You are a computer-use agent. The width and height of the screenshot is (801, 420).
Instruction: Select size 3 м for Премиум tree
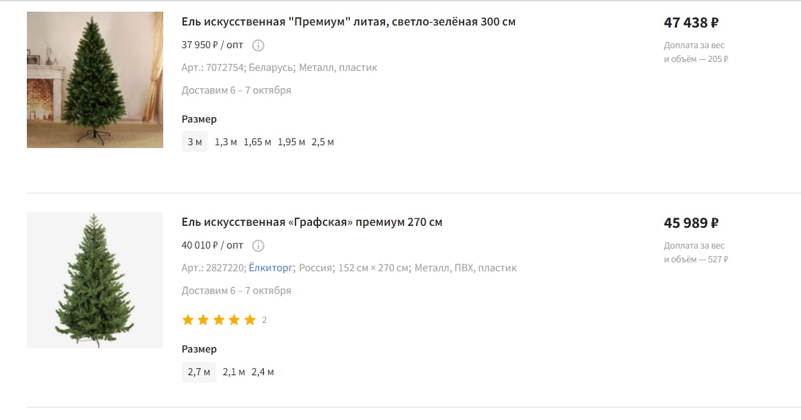tap(195, 143)
